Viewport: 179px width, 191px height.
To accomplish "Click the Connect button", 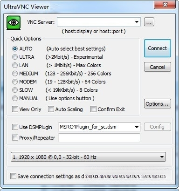I will [158, 48].
